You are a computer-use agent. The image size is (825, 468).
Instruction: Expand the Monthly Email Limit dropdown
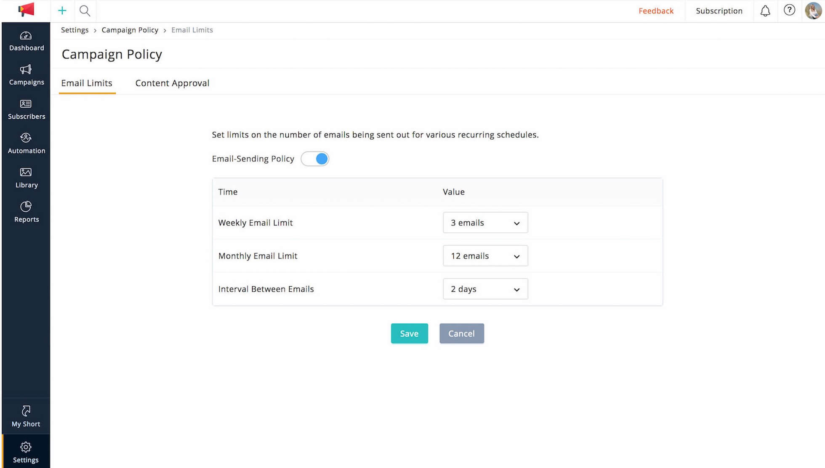485,256
